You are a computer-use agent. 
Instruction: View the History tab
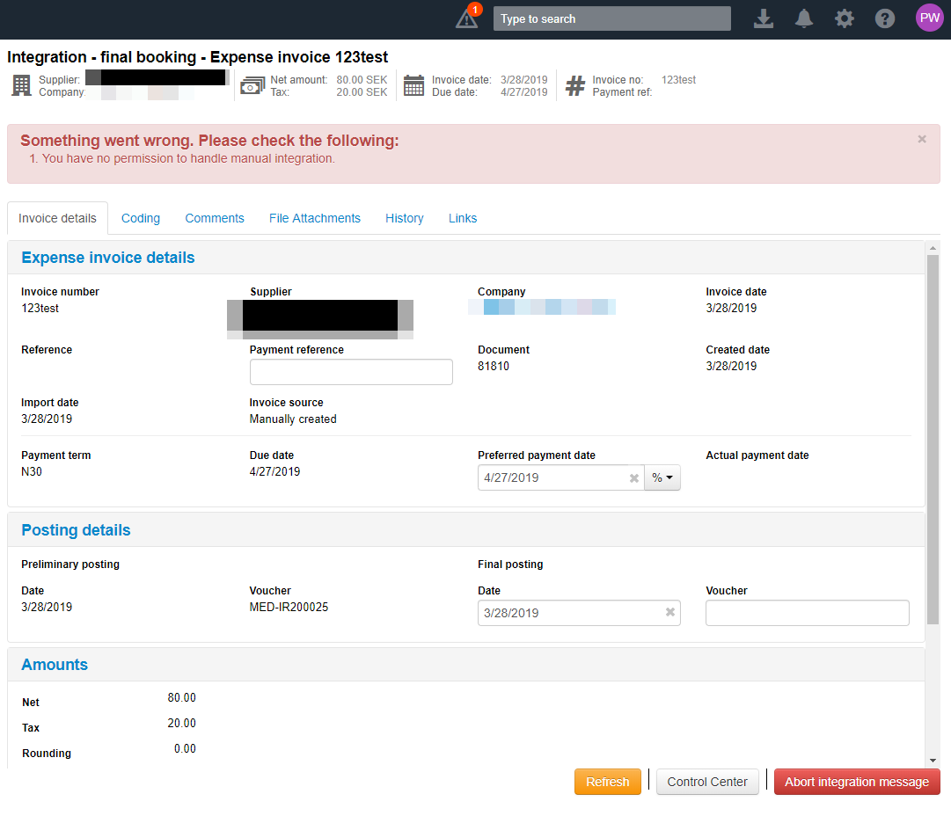pyautogui.click(x=405, y=218)
